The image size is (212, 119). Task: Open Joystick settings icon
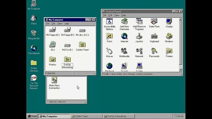139,38
